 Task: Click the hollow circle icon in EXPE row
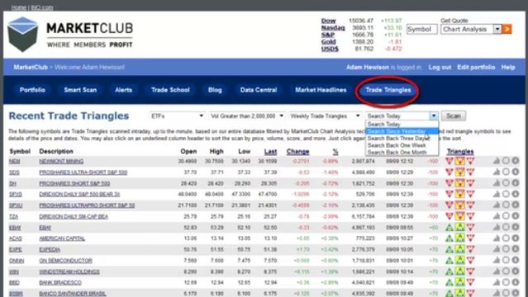click(506, 249)
